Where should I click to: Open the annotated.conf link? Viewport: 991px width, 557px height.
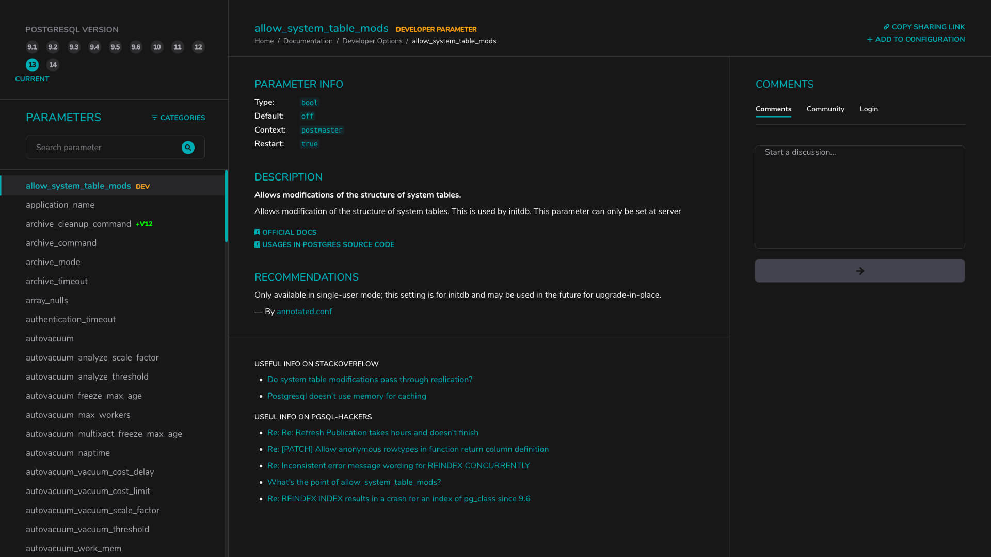point(304,312)
